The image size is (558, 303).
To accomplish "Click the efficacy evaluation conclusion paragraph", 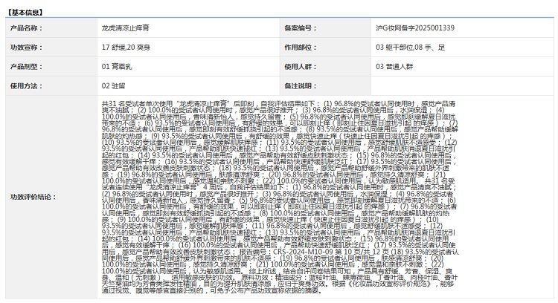I will click(x=280, y=197).
